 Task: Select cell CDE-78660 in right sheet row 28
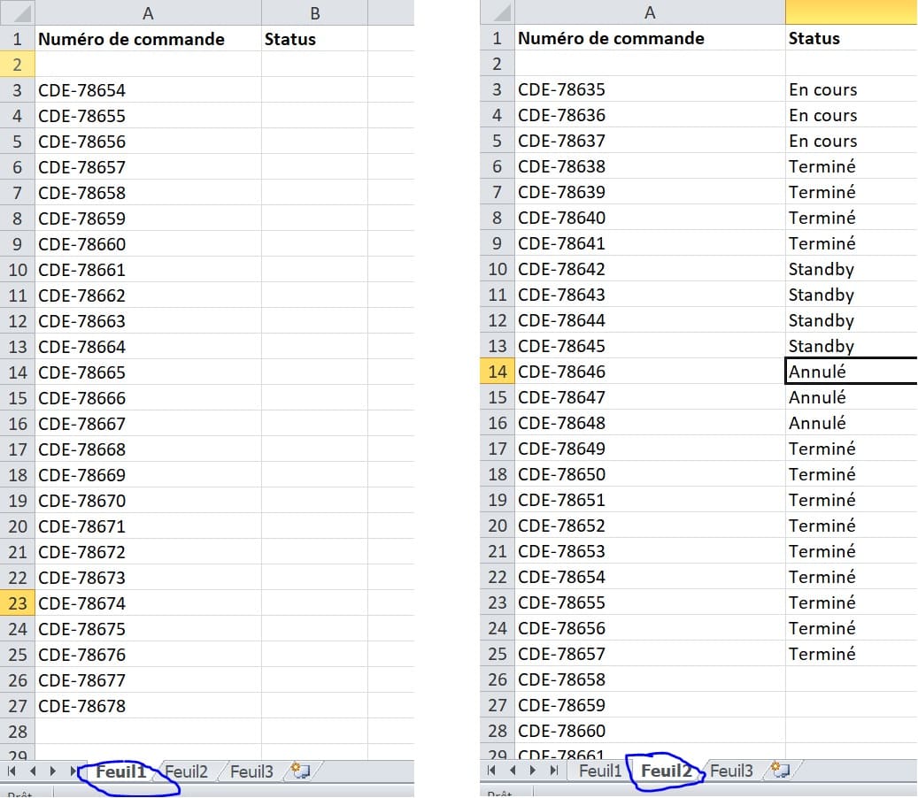pyautogui.click(x=650, y=731)
